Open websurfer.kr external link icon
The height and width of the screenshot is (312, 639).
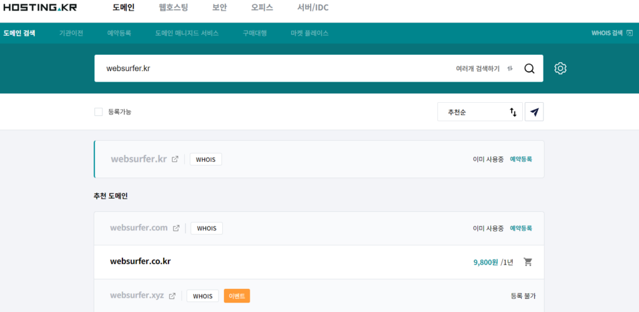click(x=175, y=159)
